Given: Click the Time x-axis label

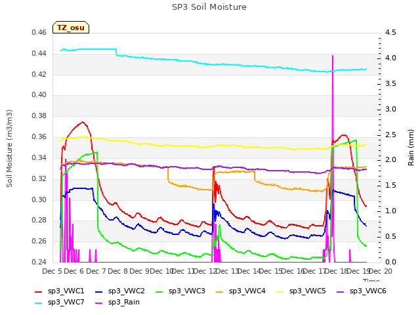Looking at the screenshot, I should pos(371,280).
